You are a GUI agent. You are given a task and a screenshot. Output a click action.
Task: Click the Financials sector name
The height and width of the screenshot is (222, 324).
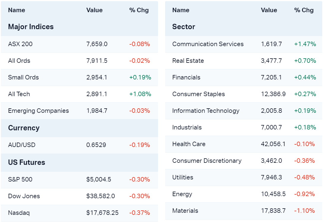click(186, 77)
